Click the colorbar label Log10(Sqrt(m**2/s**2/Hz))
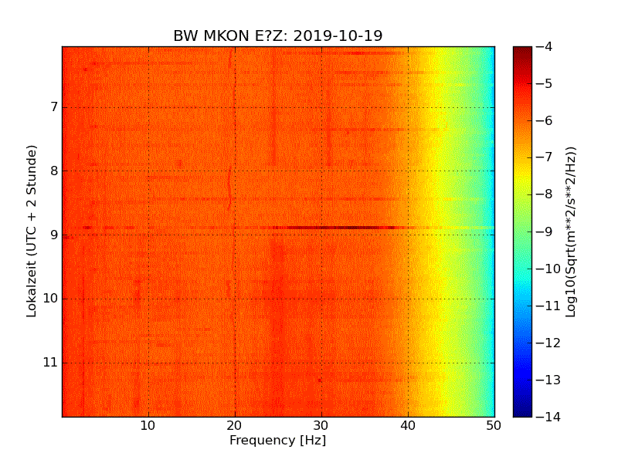Screen dimensions: 618x463 [571, 231]
